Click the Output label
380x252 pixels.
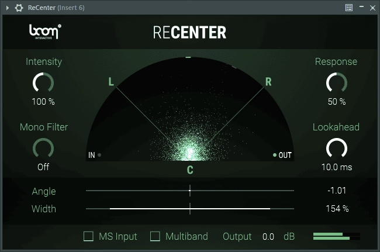237,236
